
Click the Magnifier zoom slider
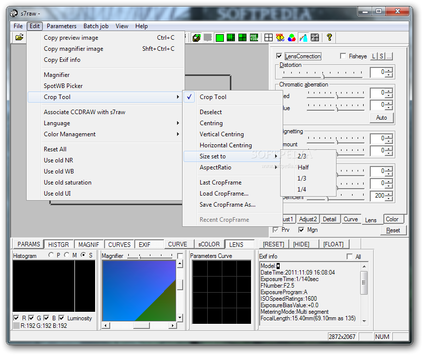coord(150,255)
